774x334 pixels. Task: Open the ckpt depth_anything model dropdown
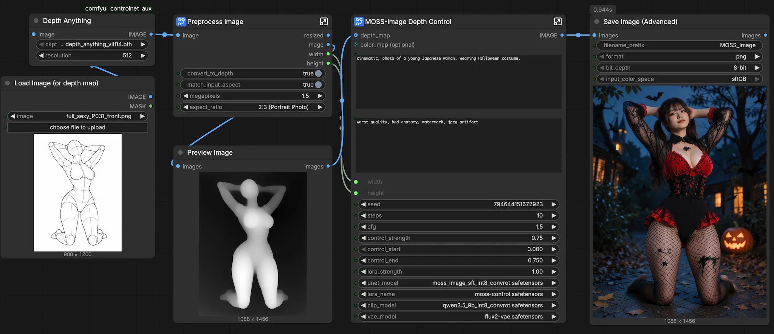(92, 44)
